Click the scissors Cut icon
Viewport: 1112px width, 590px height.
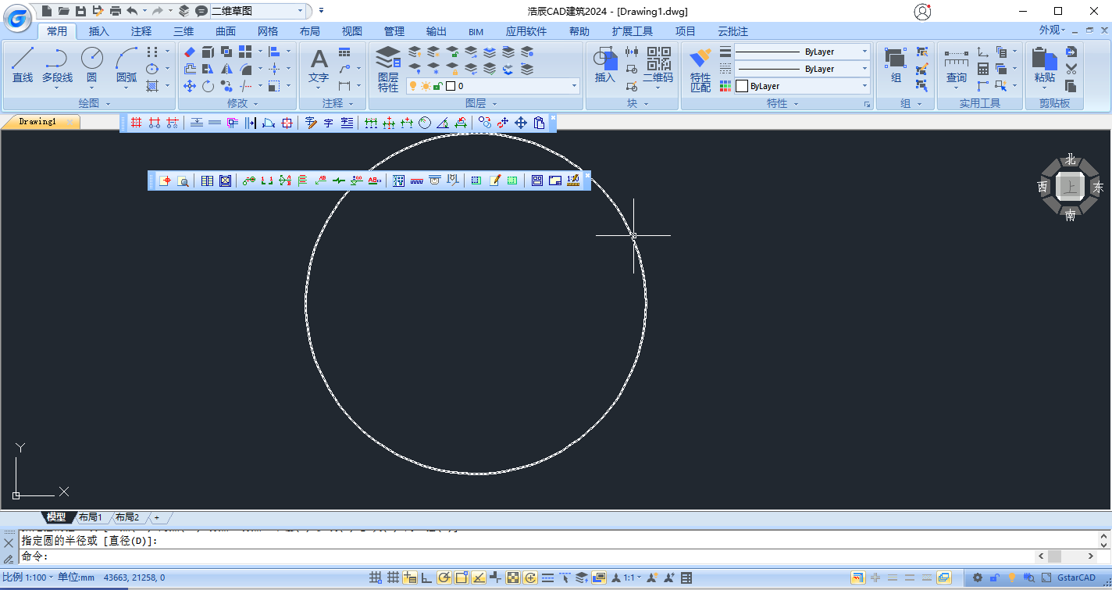[1071, 69]
